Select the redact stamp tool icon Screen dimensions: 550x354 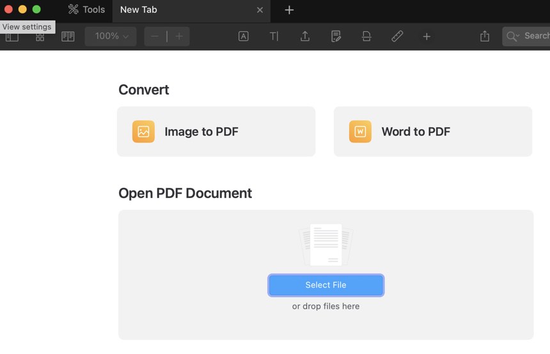[x=366, y=36]
